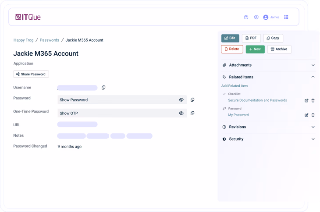The width and height of the screenshot is (320, 212).
Task: Click the Attachments paperclip icon
Action: coord(224,65)
